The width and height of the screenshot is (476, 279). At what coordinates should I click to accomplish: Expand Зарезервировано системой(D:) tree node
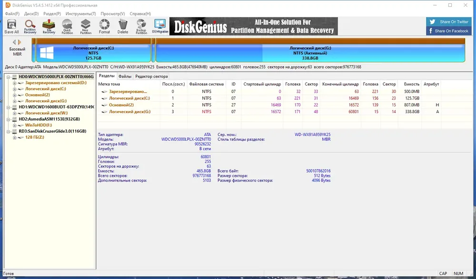tap(15, 83)
